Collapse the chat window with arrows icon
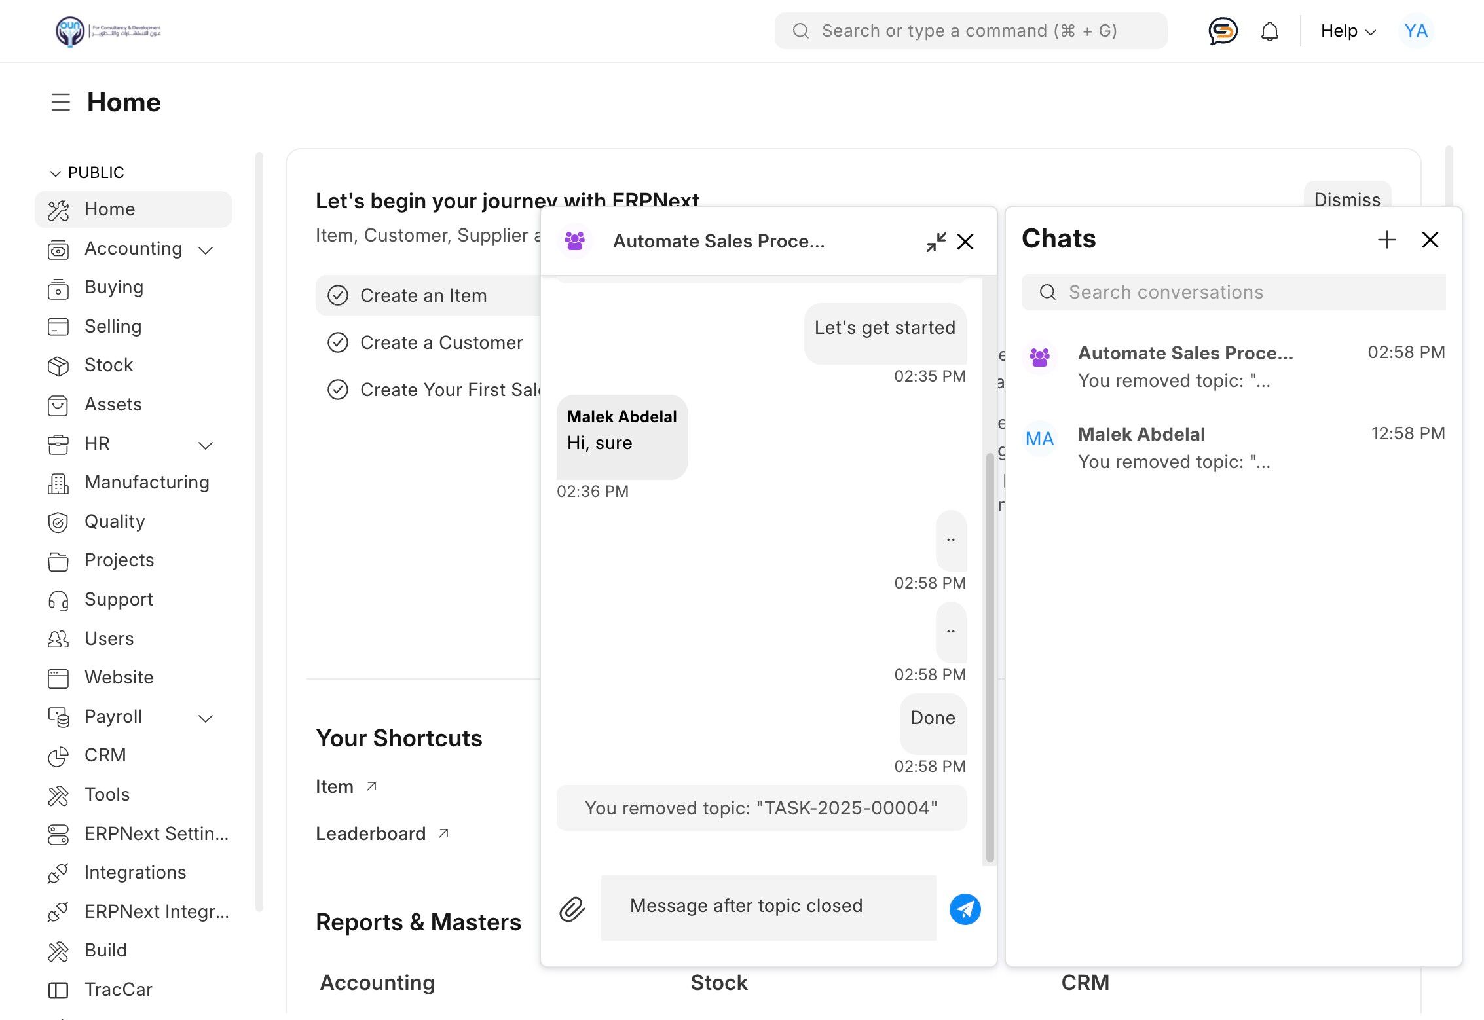The height and width of the screenshot is (1020, 1484). pyautogui.click(x=935, y=242)
